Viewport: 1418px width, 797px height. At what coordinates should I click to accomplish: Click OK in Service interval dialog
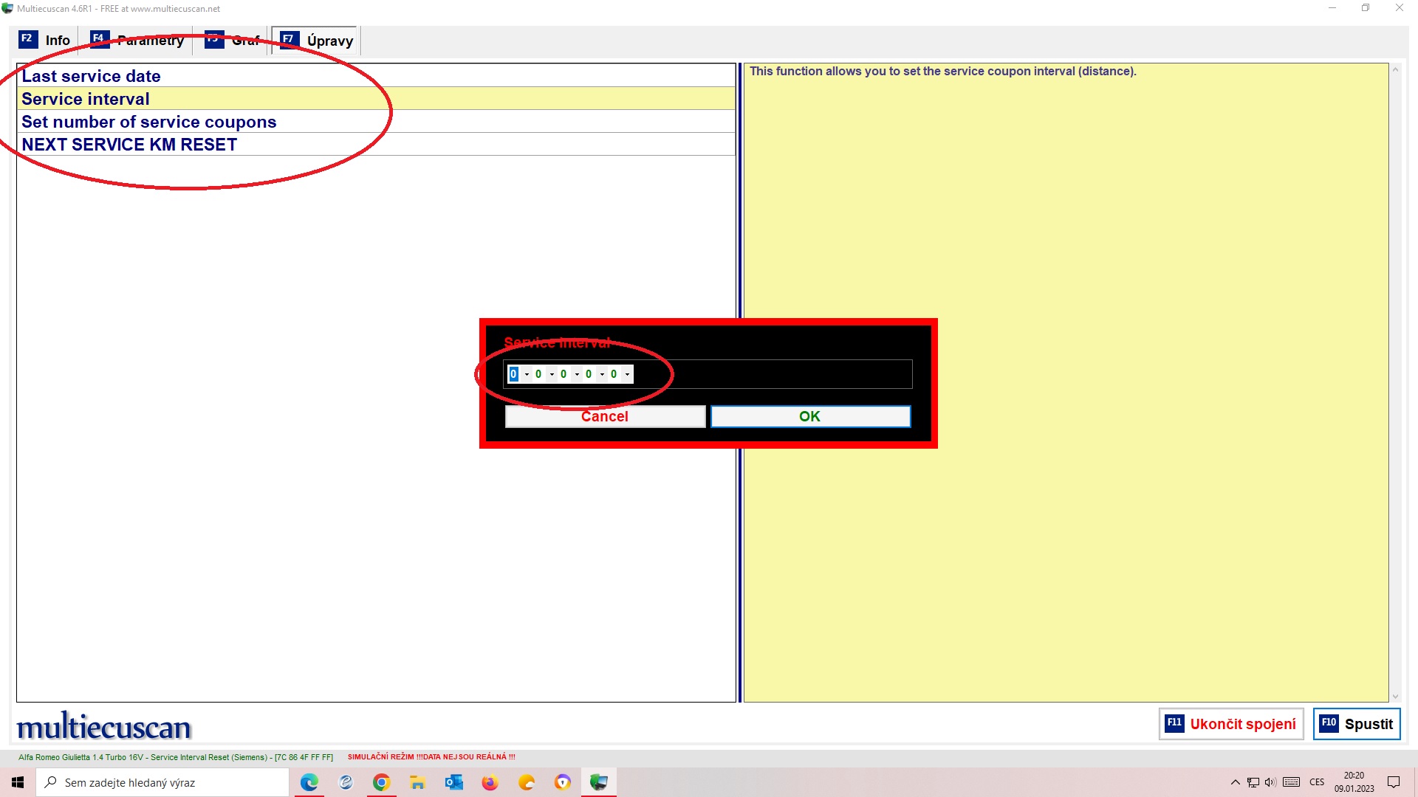[810, 416]
